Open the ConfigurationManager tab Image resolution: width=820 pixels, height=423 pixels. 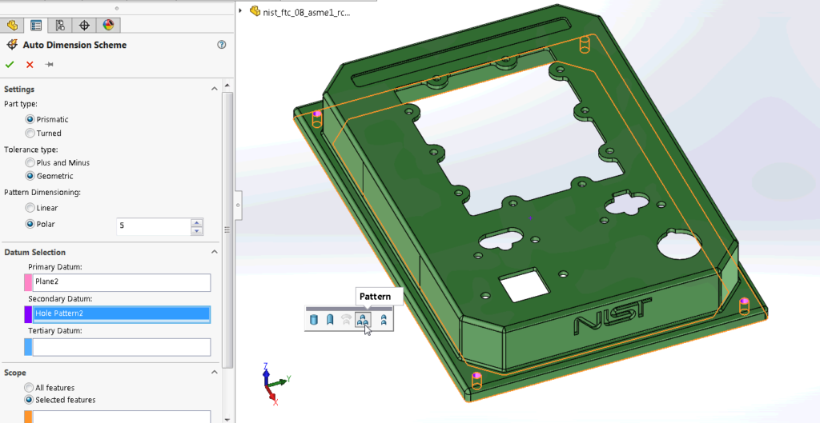pyautogui.click(x=59, y=25)
